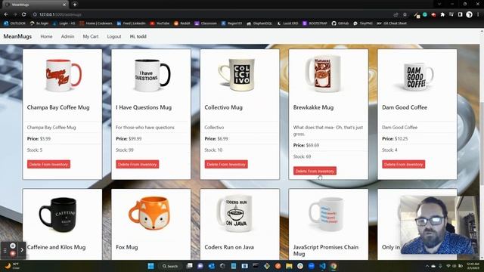This screenshot has height=272, width=484.
Task: Open the Admin nav link
Action: coord(67,36)
